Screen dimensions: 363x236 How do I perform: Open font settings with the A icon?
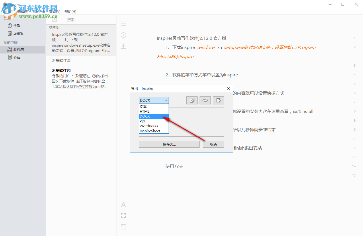tap(123, 205)
